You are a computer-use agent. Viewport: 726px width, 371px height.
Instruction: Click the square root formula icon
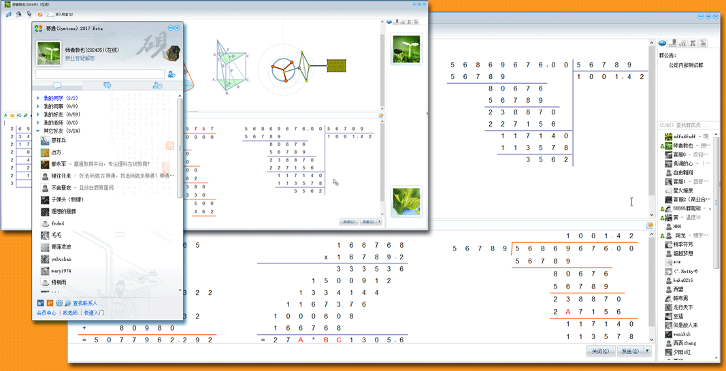click(x=682, y=44)
